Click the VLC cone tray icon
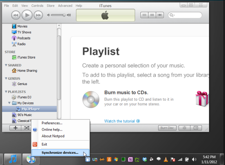 166,160
